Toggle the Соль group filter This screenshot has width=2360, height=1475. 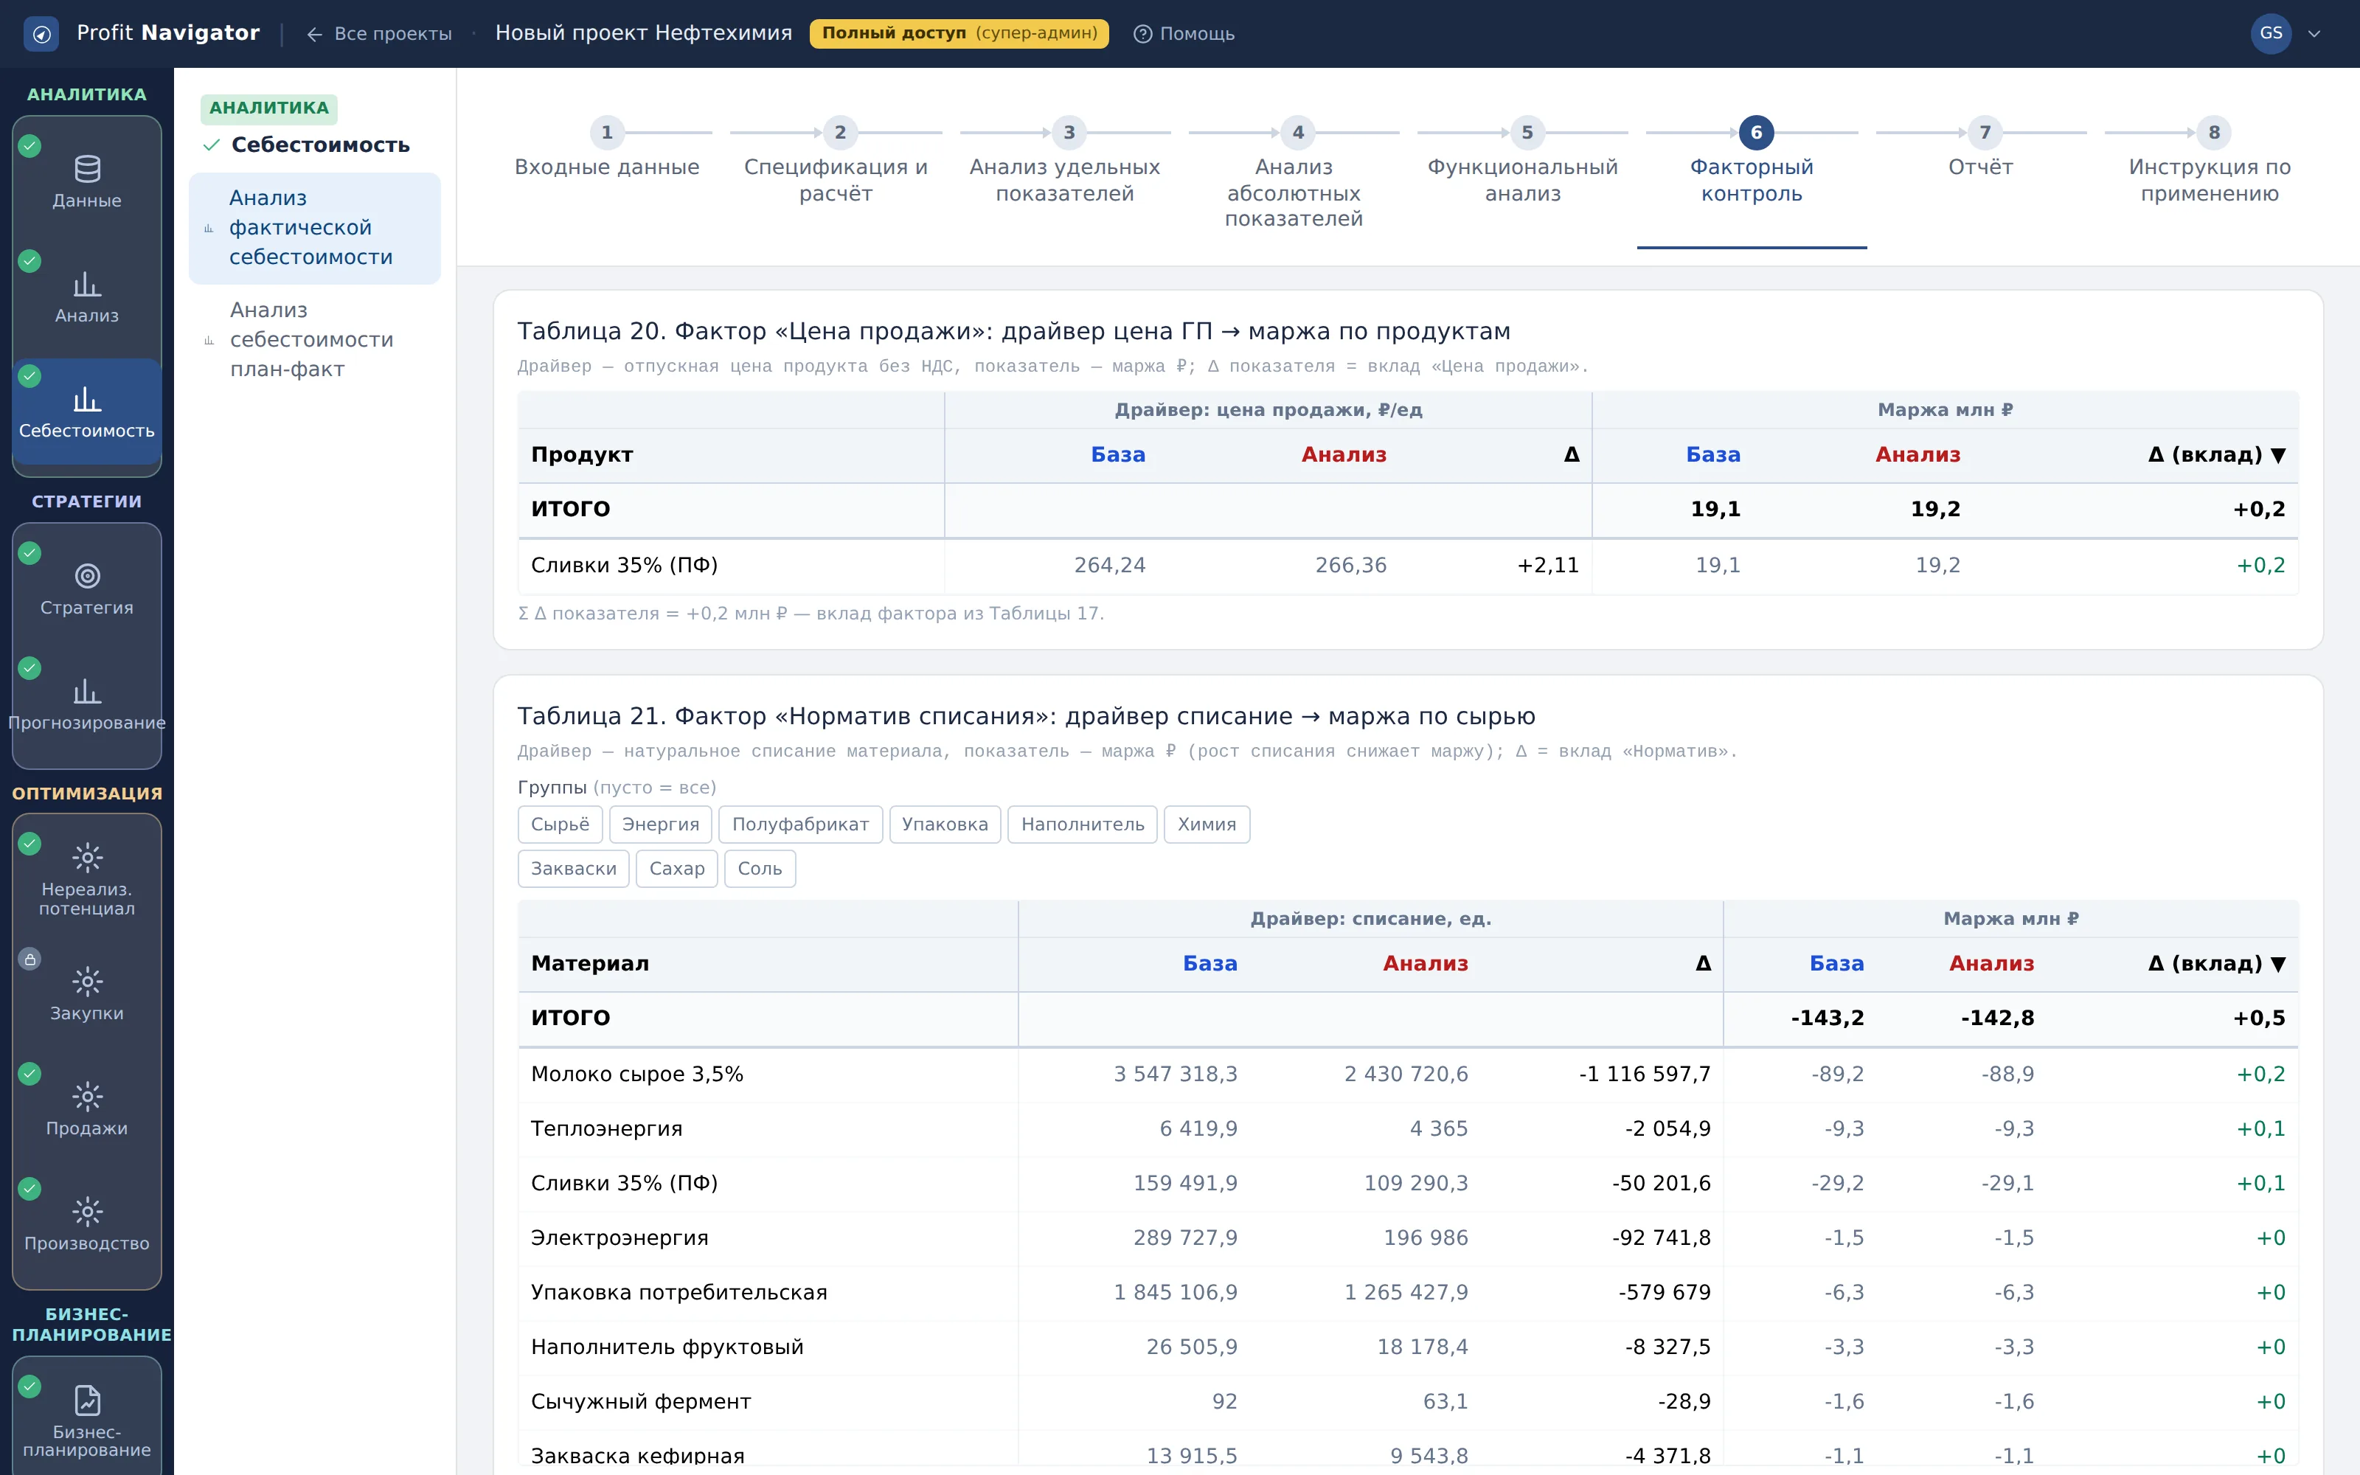tap(760, 870)
